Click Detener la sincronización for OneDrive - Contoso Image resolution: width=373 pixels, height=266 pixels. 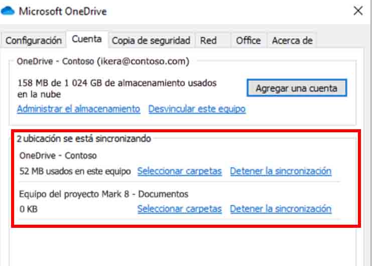(281, 171)
